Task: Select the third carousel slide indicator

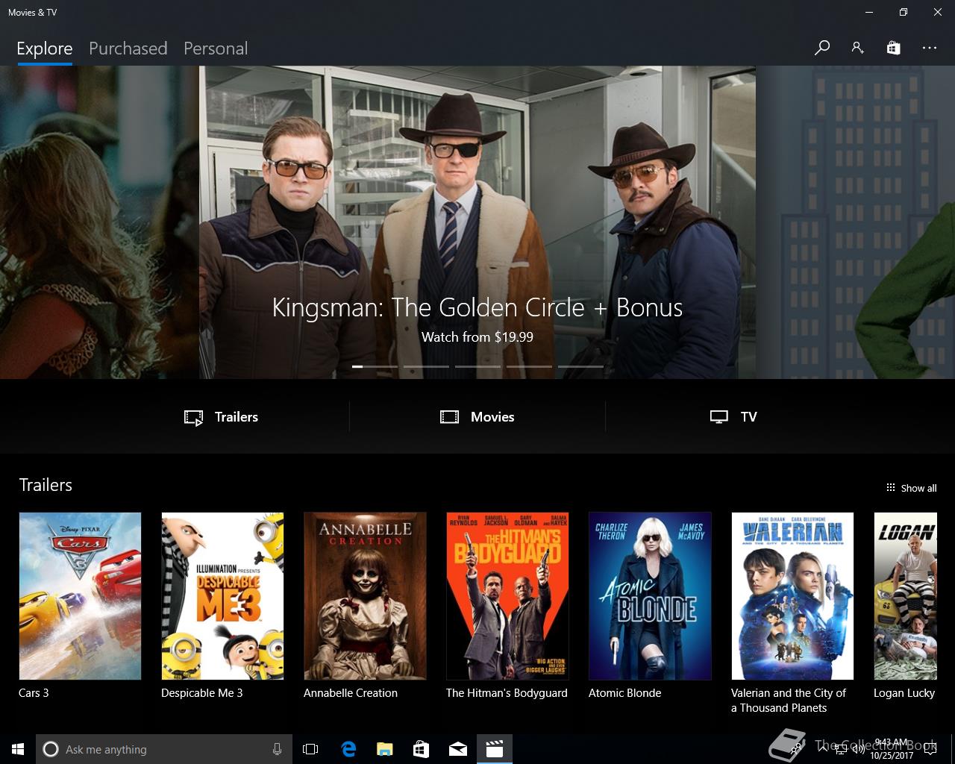Action: (x=477, y=366)
